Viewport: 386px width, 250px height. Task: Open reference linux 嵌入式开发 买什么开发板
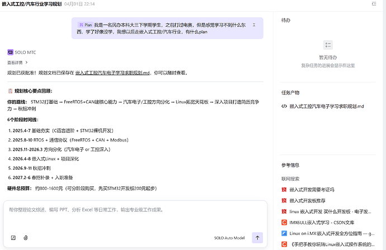330,211
